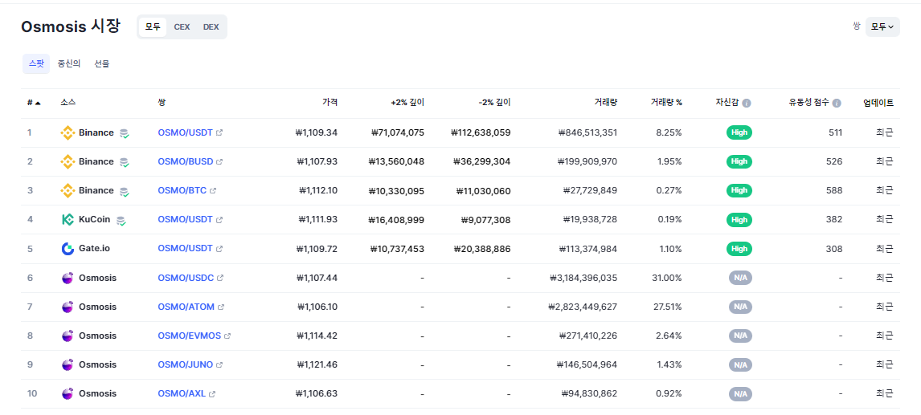
Task: Click the reserve-verified icon next to KuCoin
Action: point(121,220)
